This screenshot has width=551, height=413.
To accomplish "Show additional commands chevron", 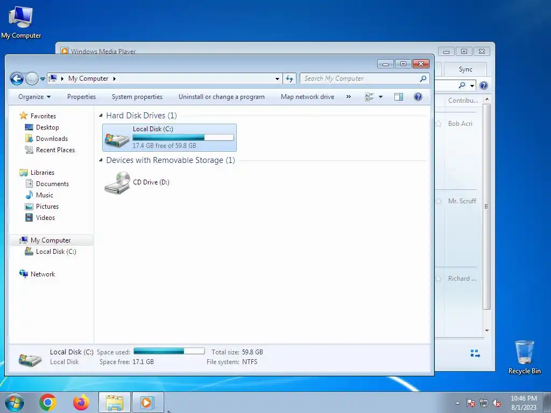I will 348,97.
